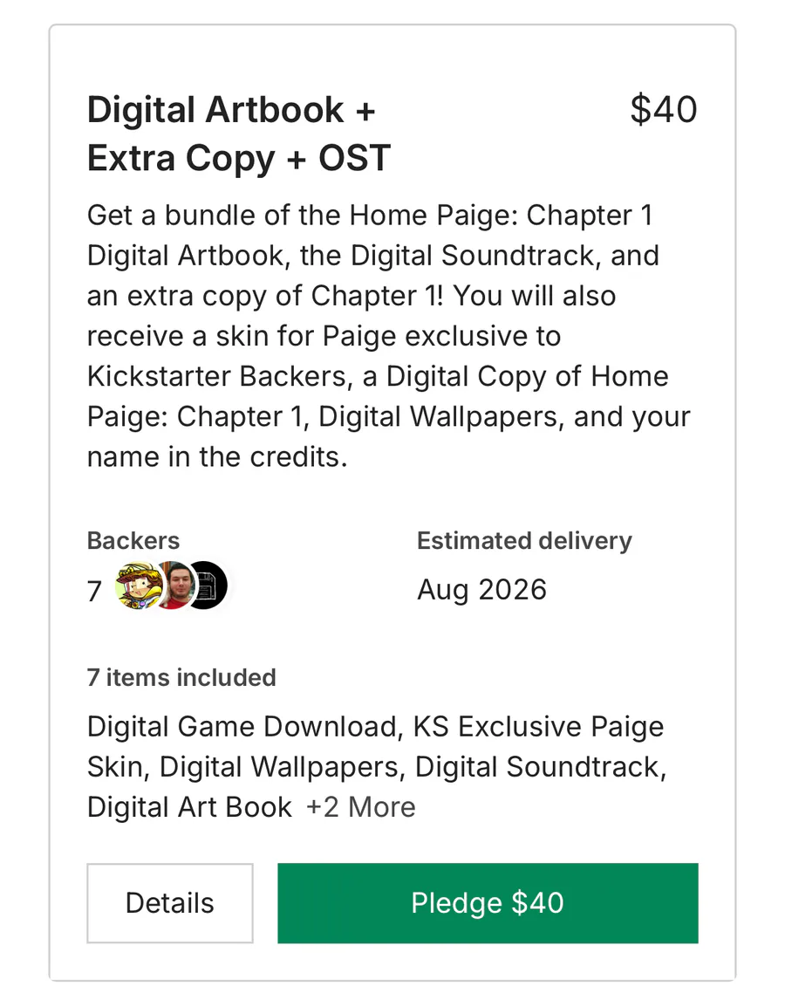Expand the +2 More items link
This screenshot has height=1000, width=785.
(x=360, y=807)
